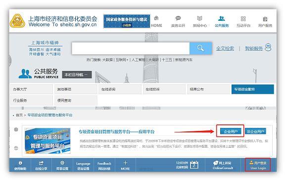Image resolution: width=286 pixels, height=181 pixels.
Task: Select the 在线投诉 tab
Action: [x=164, y=89]
